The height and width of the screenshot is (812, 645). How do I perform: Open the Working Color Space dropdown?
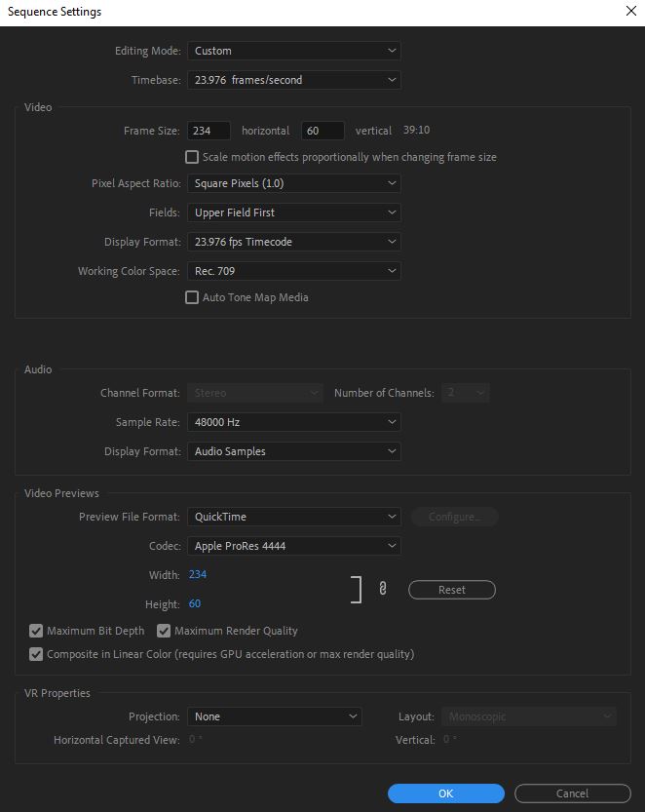click(x=294, y=270)
